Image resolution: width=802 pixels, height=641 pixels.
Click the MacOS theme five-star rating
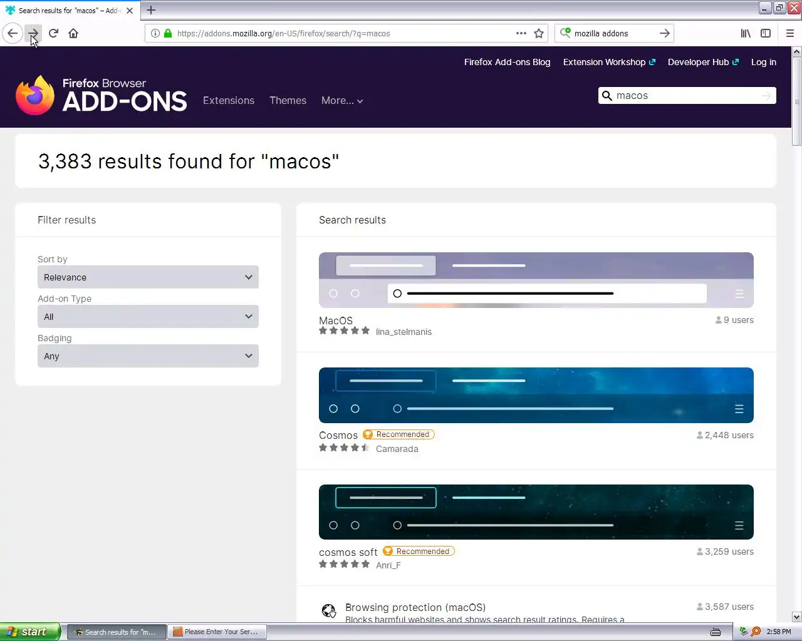tap(345, 331)
